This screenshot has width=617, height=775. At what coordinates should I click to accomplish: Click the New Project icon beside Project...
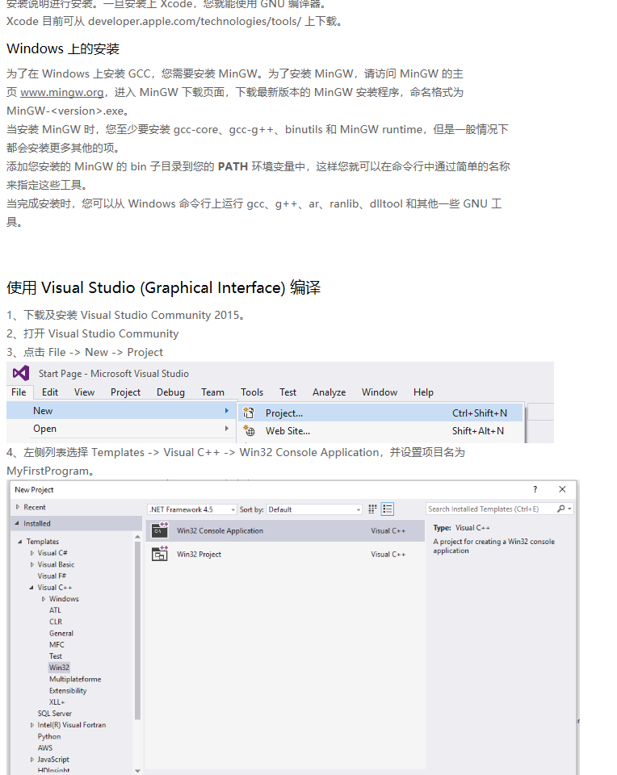(249, 413)
